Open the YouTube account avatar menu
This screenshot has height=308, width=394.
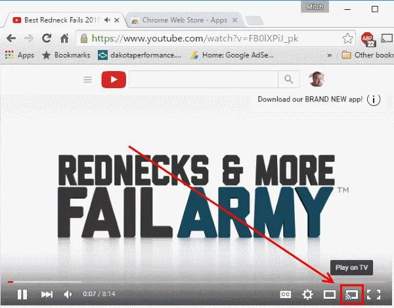click(317, 79)
